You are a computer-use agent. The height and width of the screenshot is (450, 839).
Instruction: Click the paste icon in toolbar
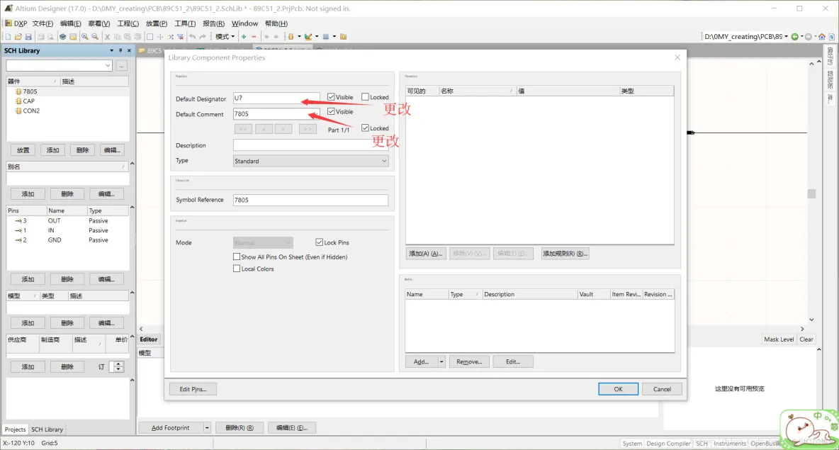pyautogui.click(x=128, y=37)
